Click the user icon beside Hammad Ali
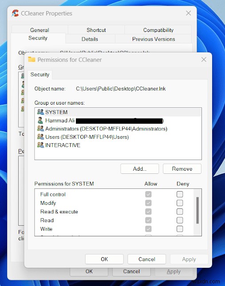Image resolution: width=225 pixels, height=286 pixels. pyautogui.click(x=40, y=120)
